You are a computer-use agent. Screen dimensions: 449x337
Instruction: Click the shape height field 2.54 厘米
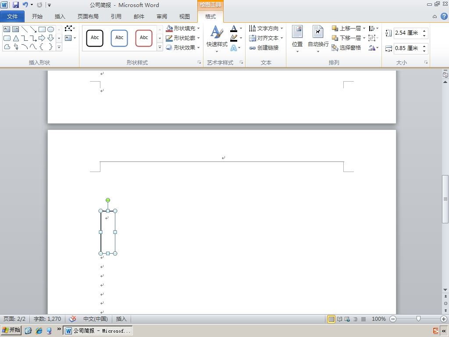coord(407,33)
